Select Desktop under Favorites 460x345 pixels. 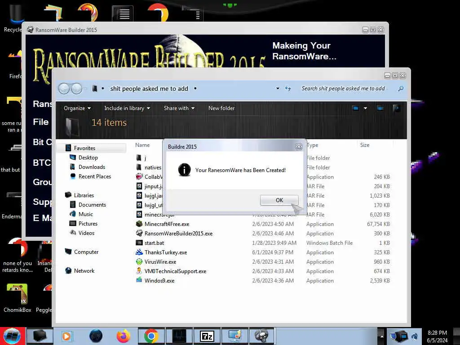coord(88,158)
